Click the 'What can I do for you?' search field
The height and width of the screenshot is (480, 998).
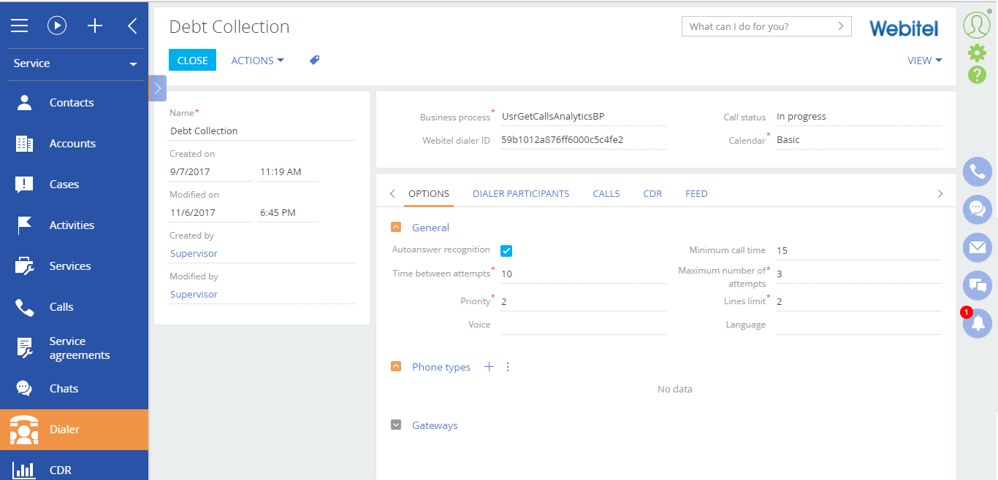pyautogui.click(x=760, y=26)
